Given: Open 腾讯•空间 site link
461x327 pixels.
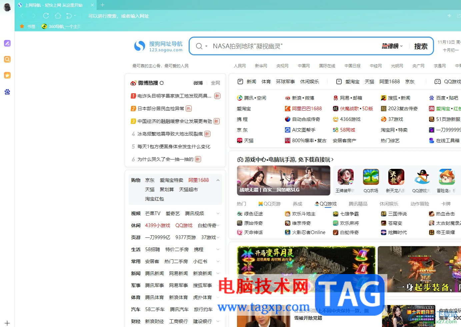Looking at the screenshot, I should 252,98.
